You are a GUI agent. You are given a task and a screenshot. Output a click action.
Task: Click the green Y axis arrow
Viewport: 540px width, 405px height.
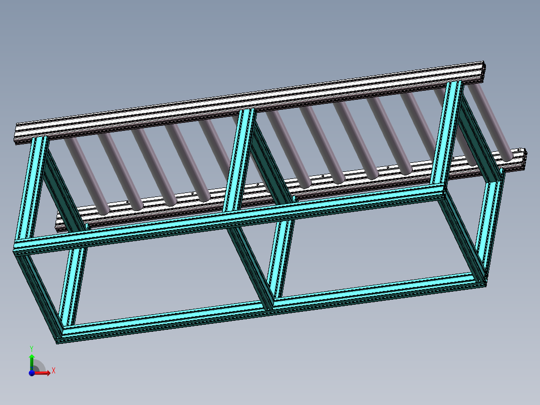[x=32, y=360]
